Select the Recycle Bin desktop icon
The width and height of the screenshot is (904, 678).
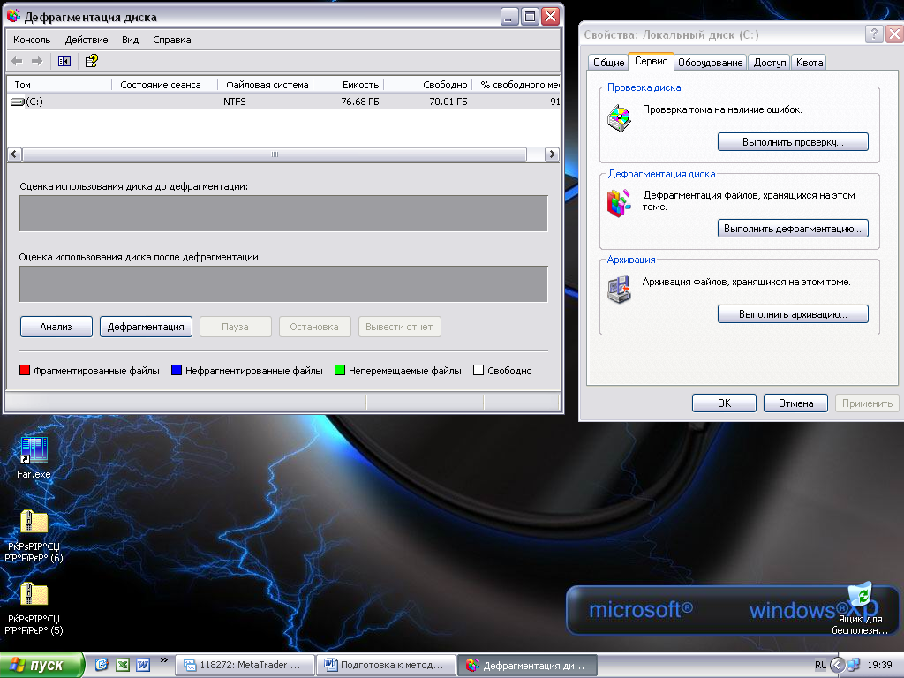[860, 609]
